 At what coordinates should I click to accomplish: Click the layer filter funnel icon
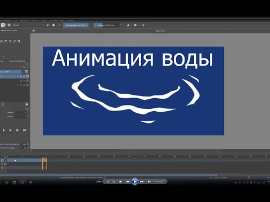pyautogui.click(x=24, y=67)
